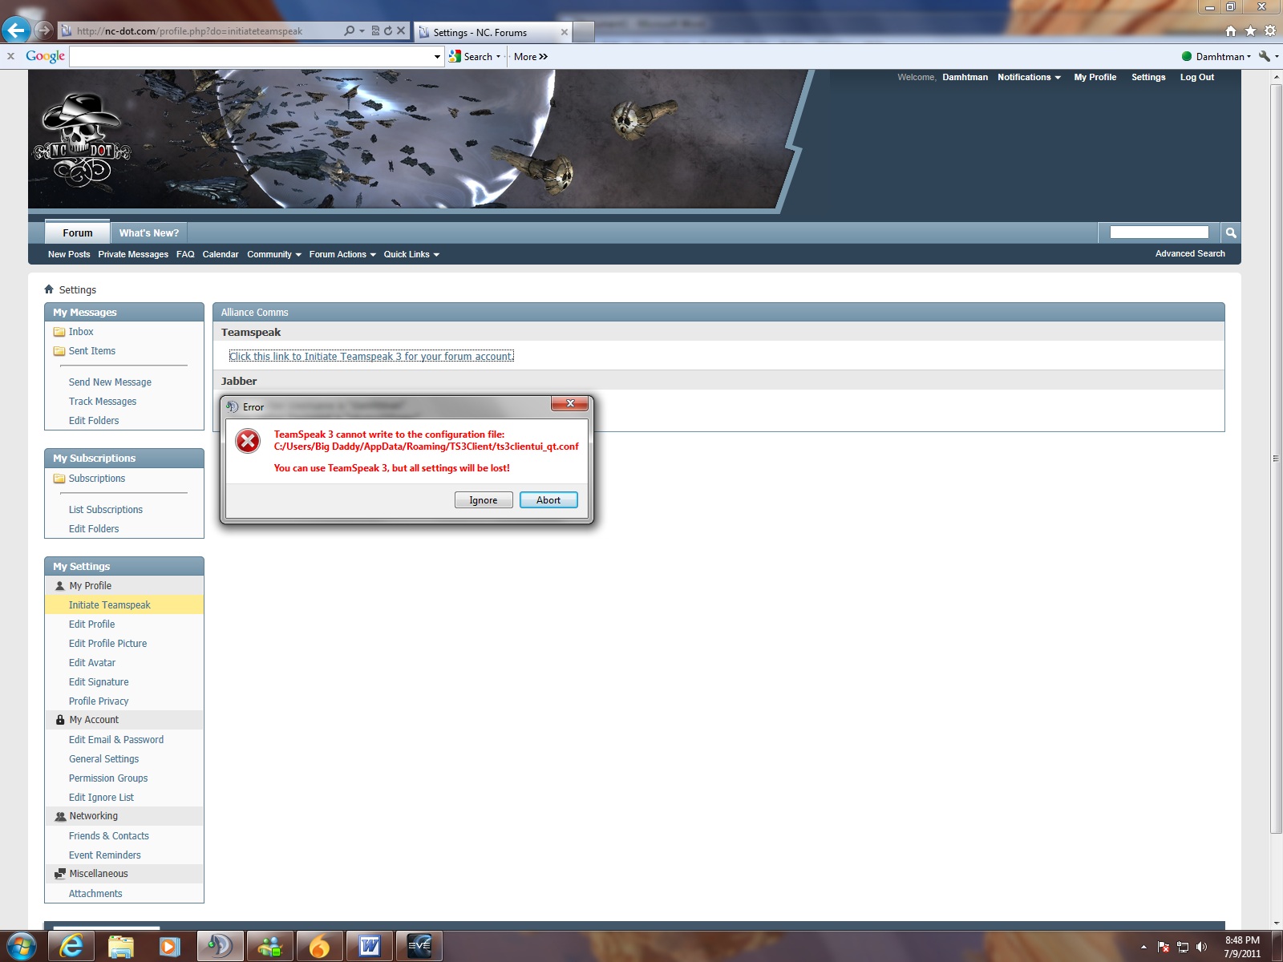This screenshot has width=1283, height=962.
Task: Close the Error dialog with the X
Action: 570,403
